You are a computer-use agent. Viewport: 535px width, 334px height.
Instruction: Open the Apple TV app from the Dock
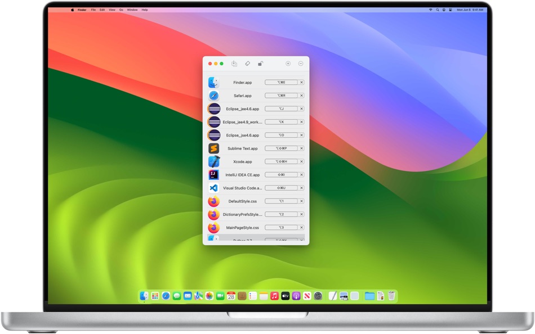(286, 296)
